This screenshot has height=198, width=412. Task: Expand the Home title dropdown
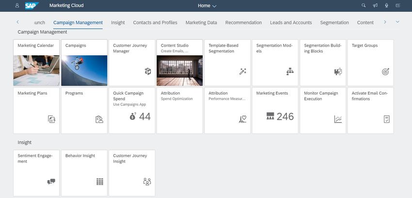[x=207, y=5]
